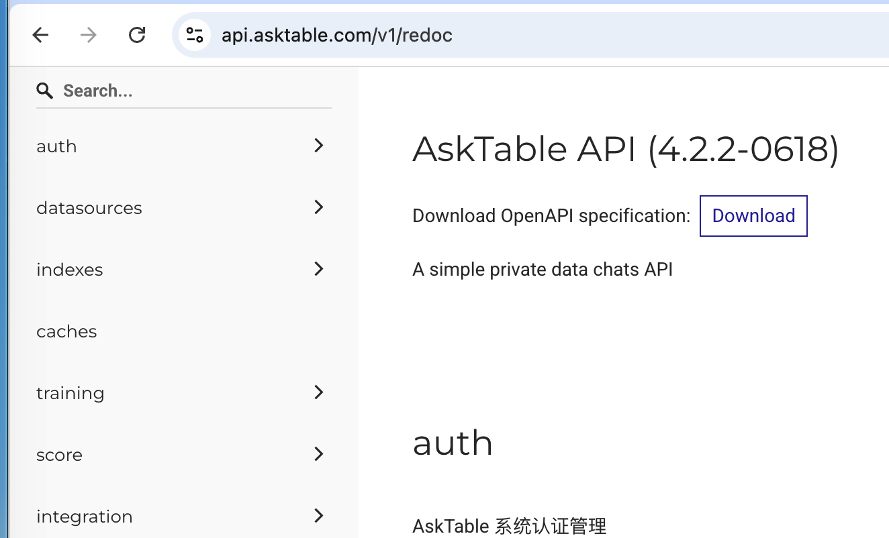889x538 pixels.
Task: Click the browser forward arrow
Action: tap(88, 35)
